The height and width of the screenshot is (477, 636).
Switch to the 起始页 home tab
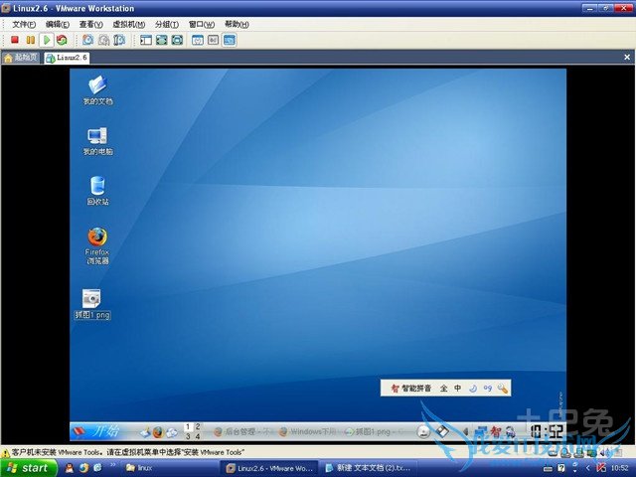tap(21, 58)
